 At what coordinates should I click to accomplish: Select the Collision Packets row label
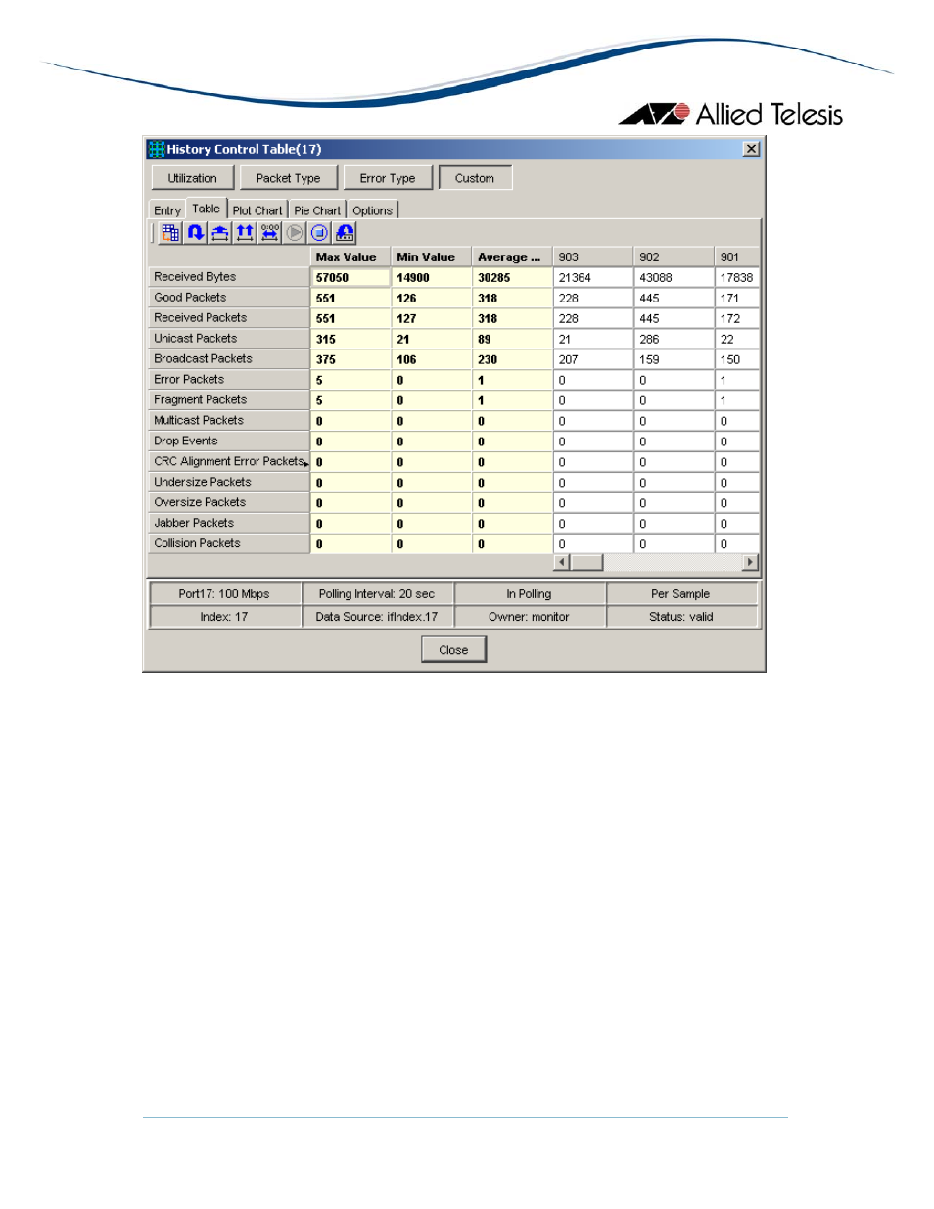[229, 544]
